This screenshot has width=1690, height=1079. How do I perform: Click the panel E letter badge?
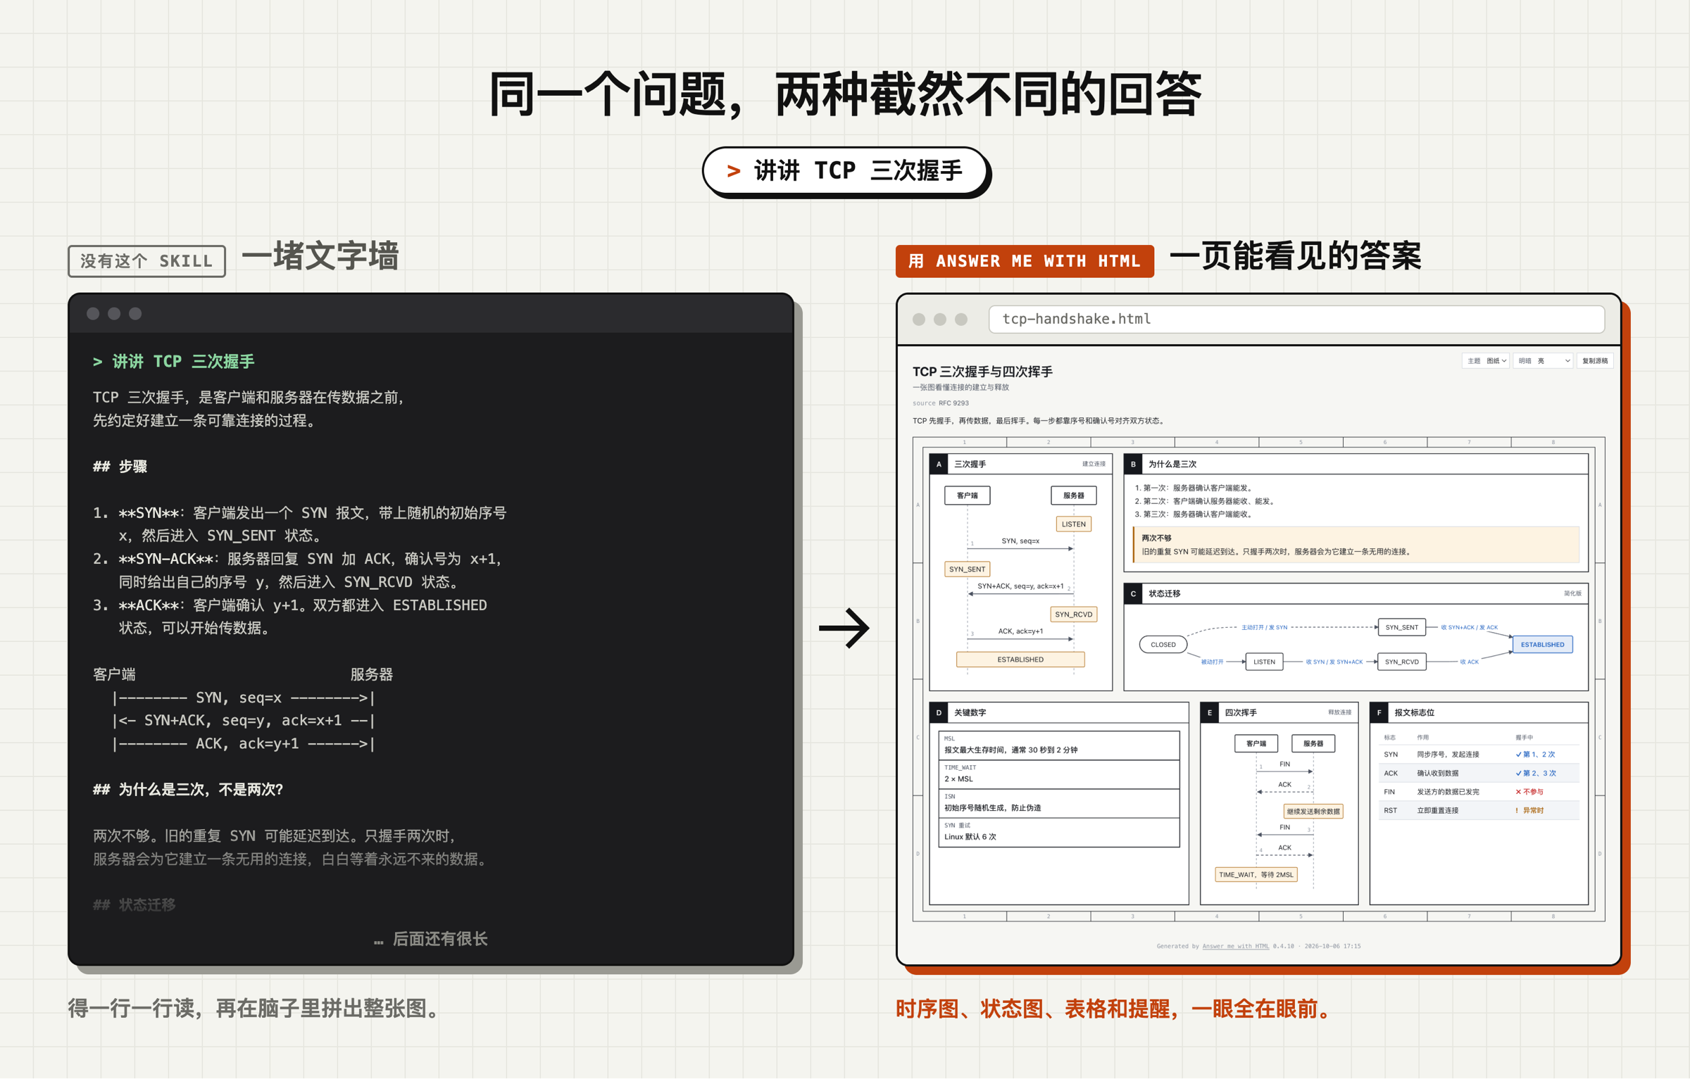coord(1210,712)
